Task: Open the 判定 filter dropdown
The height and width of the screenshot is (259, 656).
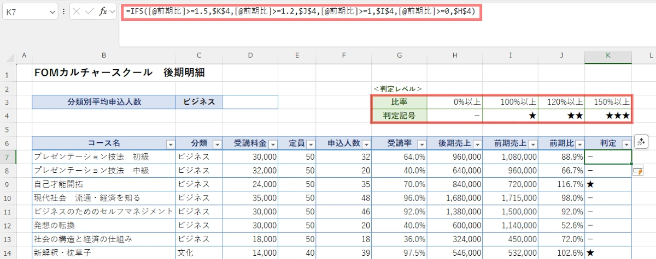Action: click(x=626, y=144)
